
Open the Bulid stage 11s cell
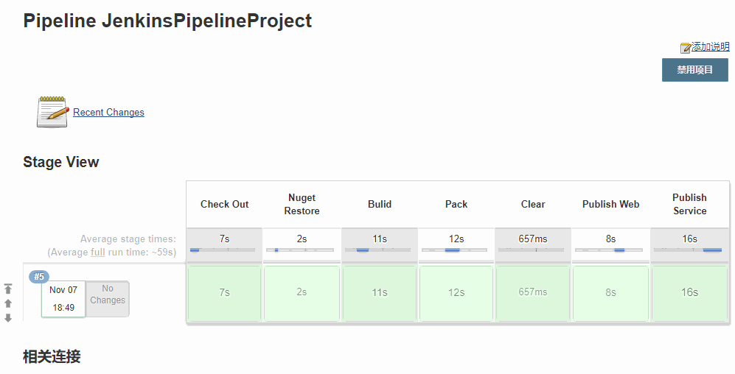click(379, 293)
